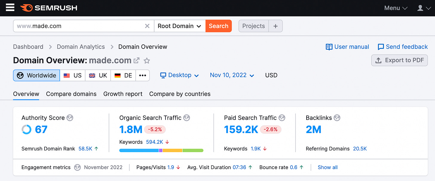Click globe icon beside Authority Score
The height and width of the screenshot is (181, 435).
70,118
